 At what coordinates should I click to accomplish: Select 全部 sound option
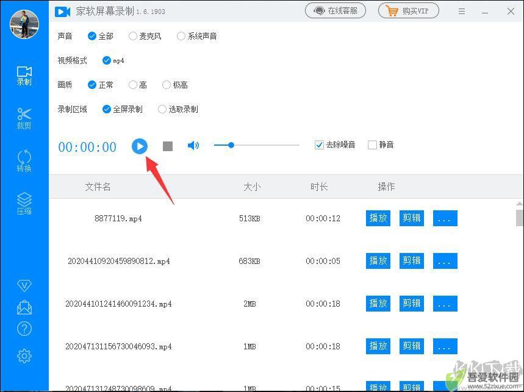(x=100, y=36)
